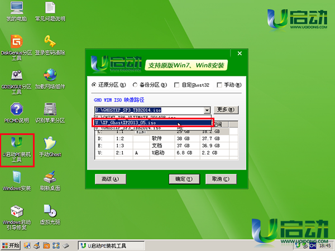Click first quick-launch icon next to 开始

point(27,245)
